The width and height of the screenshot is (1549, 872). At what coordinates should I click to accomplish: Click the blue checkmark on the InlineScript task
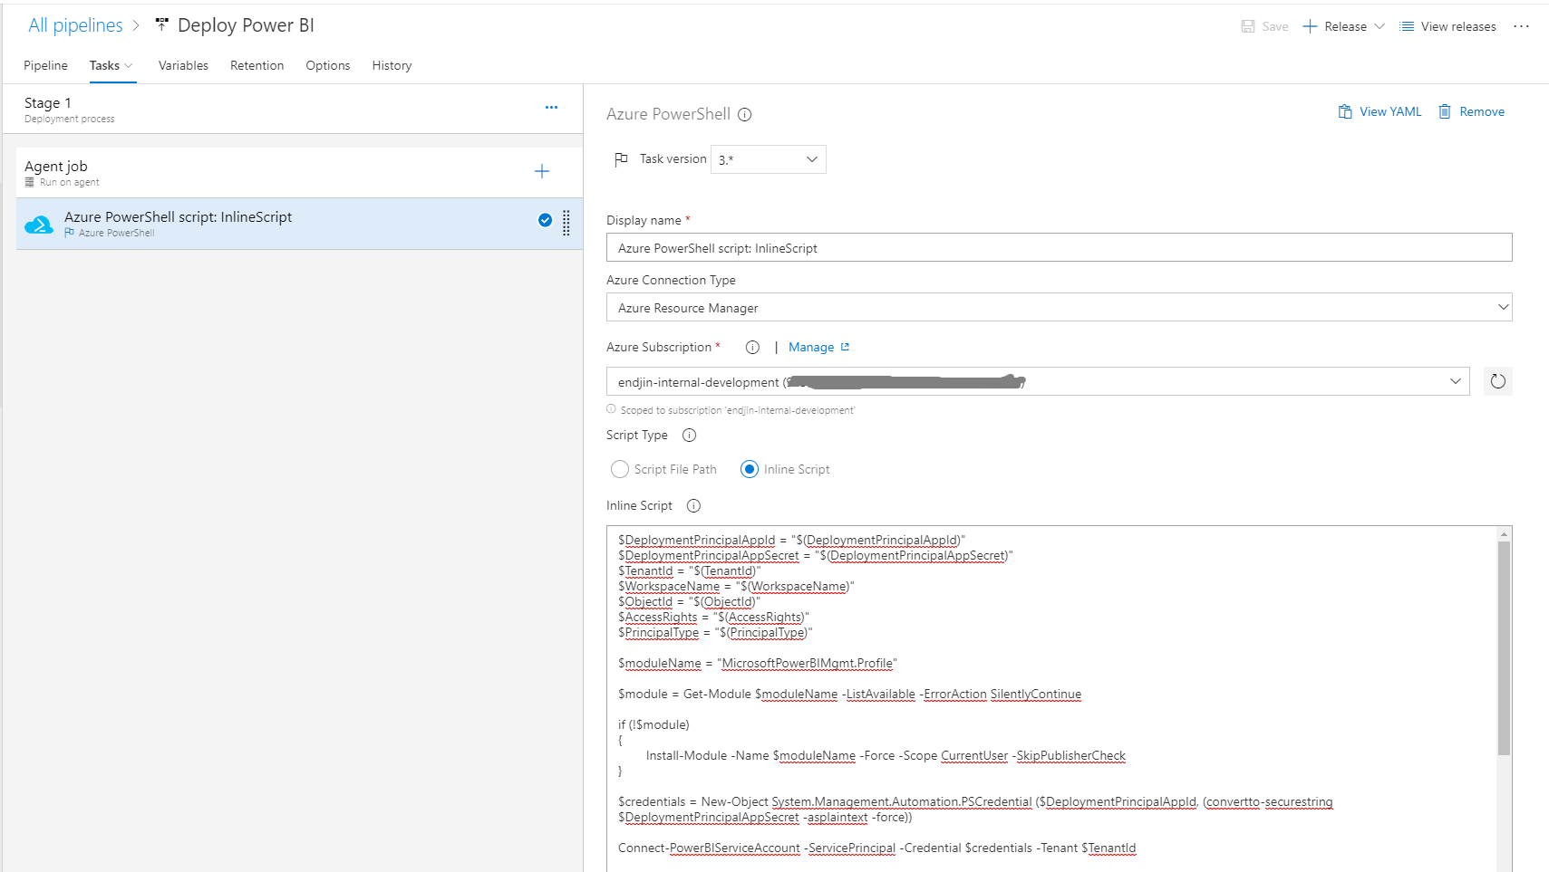[545, 220]
